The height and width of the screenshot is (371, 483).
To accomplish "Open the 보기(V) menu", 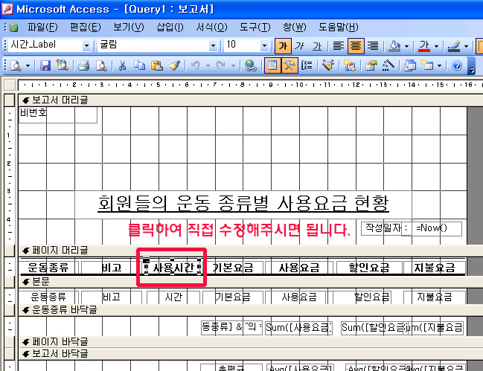I will (129, 28).
